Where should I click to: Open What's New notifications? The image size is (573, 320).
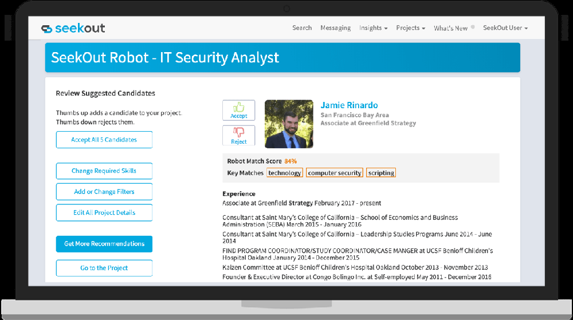[x=454, y=28]
